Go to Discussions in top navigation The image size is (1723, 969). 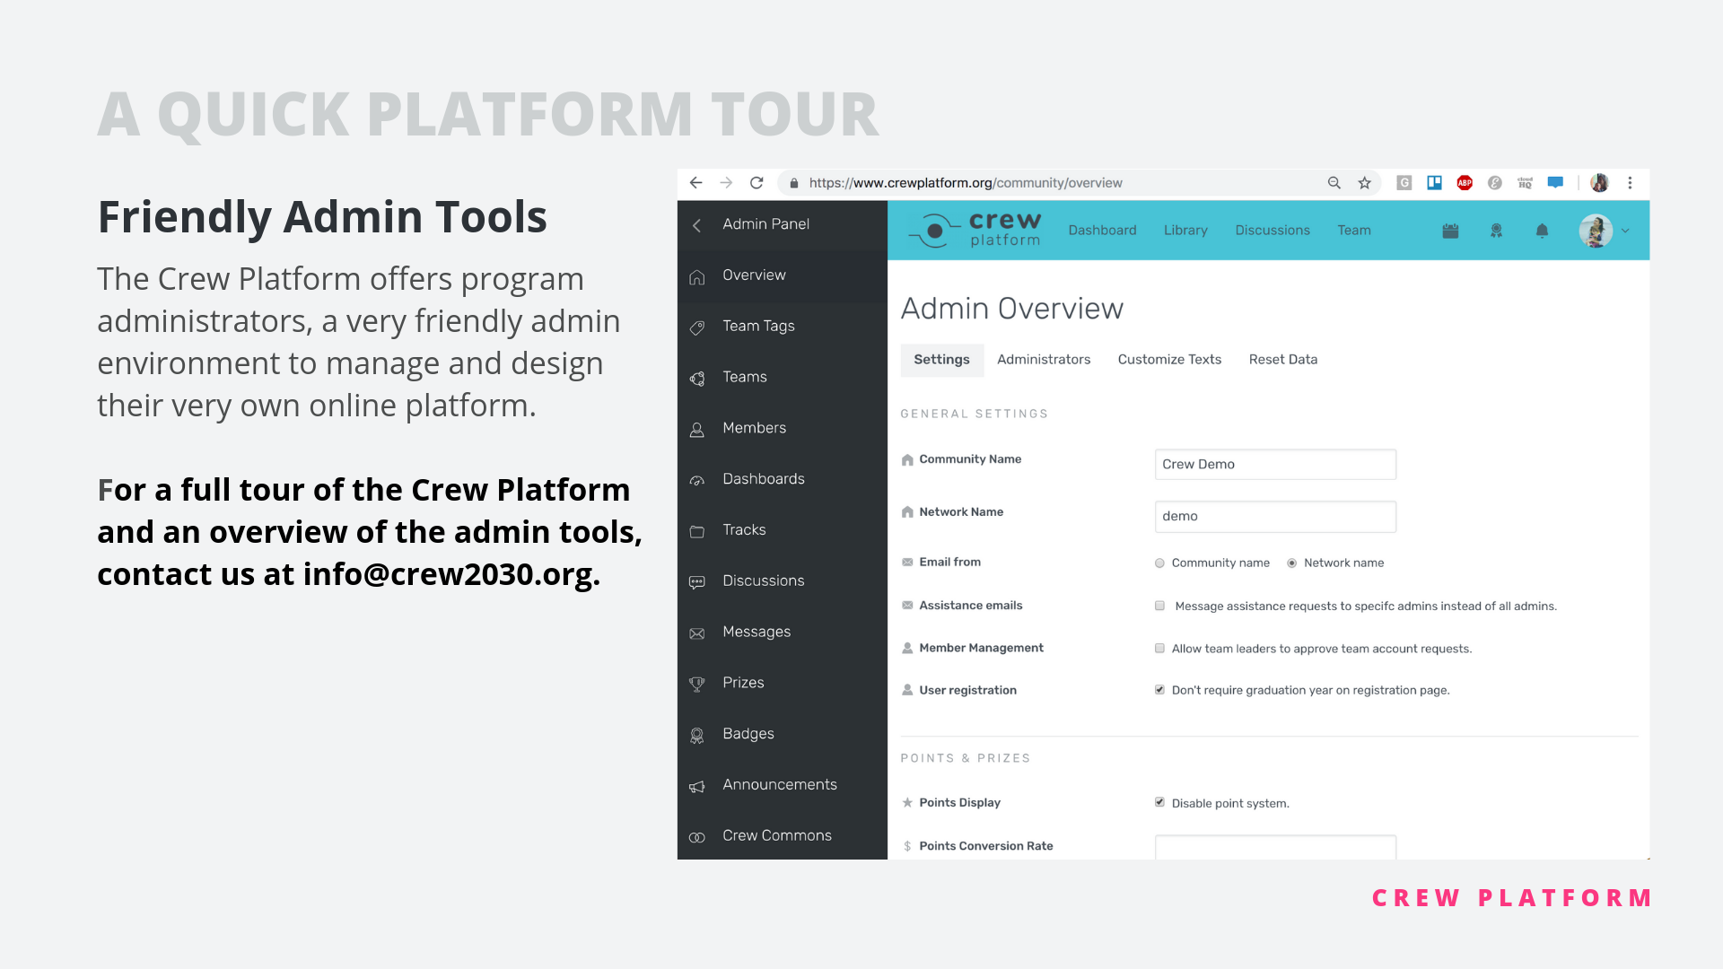(x=1273, y=231)
